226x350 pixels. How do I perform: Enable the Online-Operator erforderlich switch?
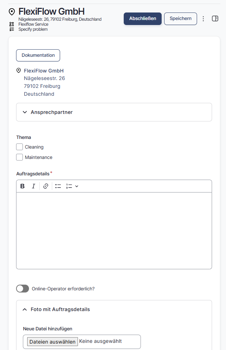[23, 289]
